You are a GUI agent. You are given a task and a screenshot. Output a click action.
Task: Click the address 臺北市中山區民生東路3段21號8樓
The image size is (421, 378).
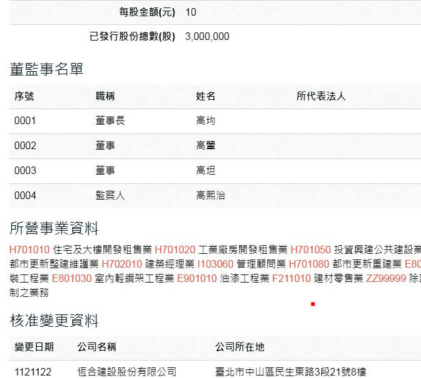[x=290, y=372]
